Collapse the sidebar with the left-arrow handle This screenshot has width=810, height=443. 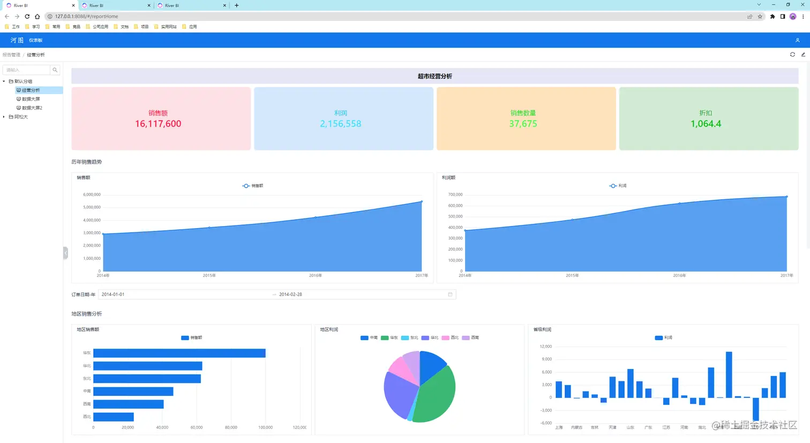[65, 252]
